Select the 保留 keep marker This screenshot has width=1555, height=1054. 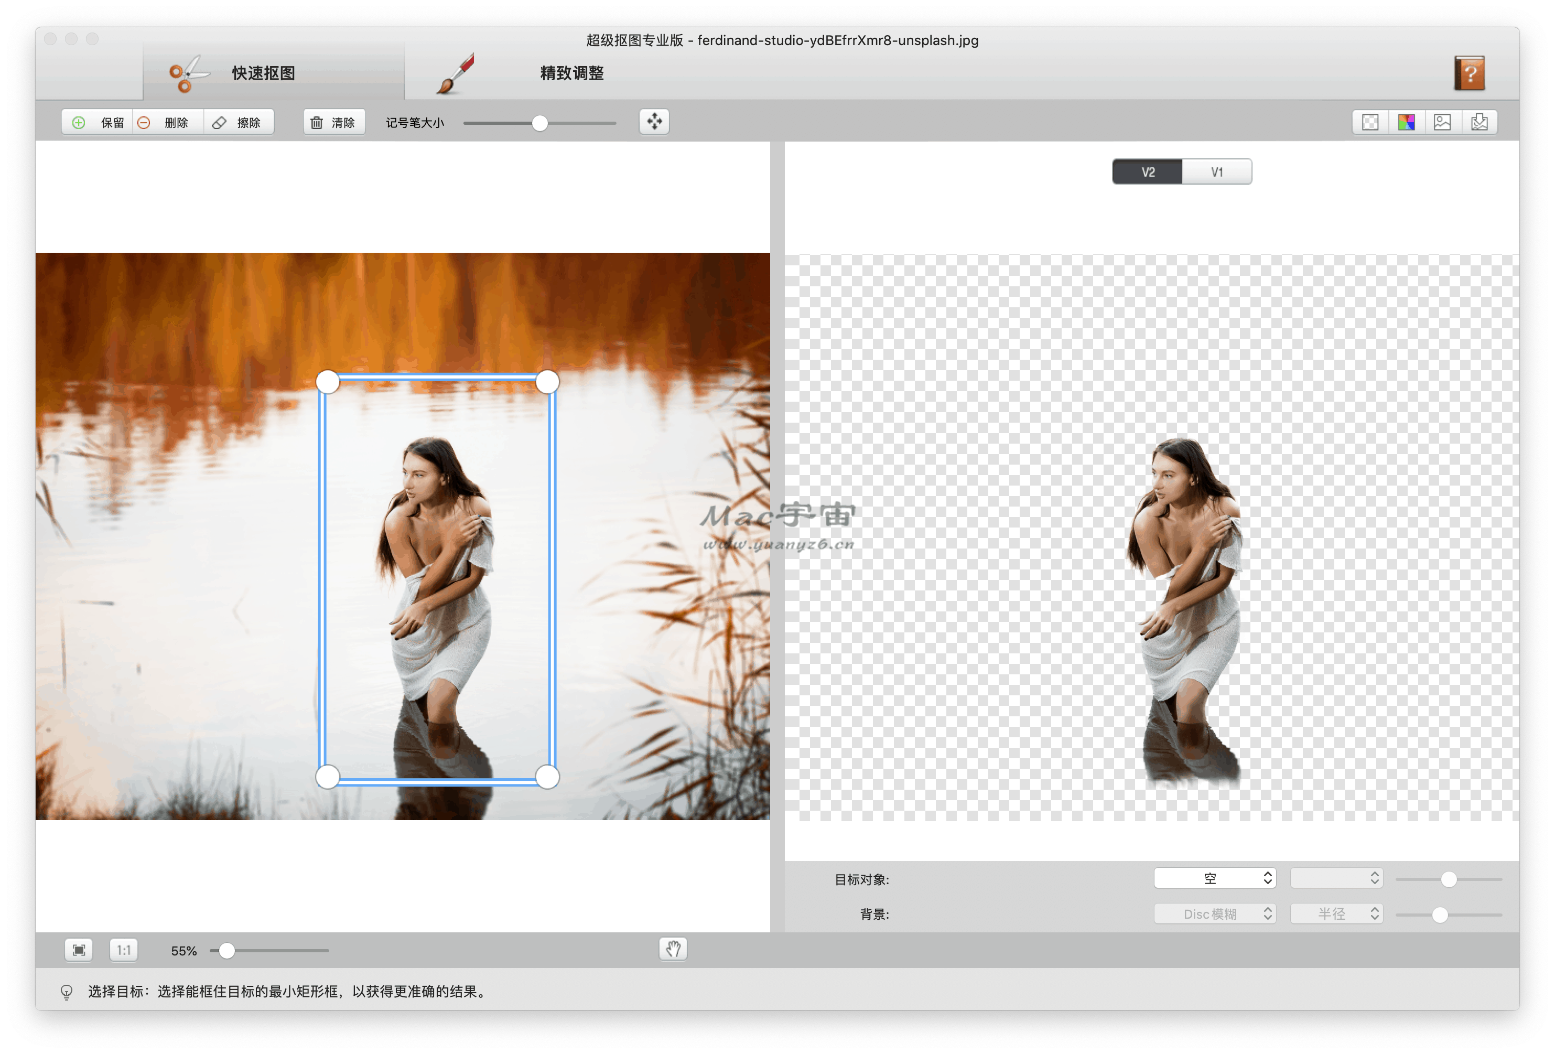click(x=99, y=123)
